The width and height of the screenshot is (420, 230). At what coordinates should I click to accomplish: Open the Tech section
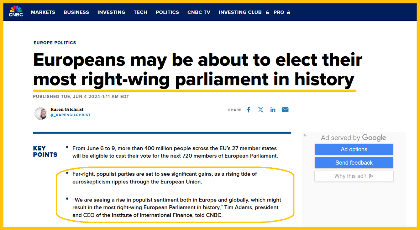[x=140, y=12]
